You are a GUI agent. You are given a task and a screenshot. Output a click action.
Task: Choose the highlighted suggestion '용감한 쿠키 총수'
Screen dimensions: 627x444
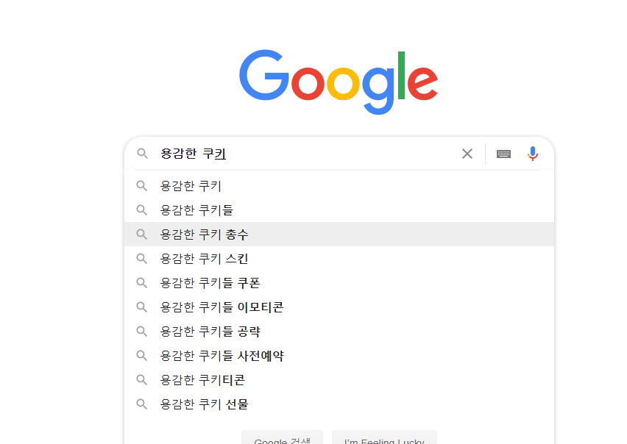click(x=205, y=234)
